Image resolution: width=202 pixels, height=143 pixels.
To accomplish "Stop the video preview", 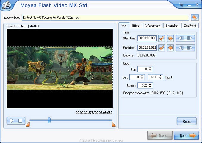I will coord(20,121).
